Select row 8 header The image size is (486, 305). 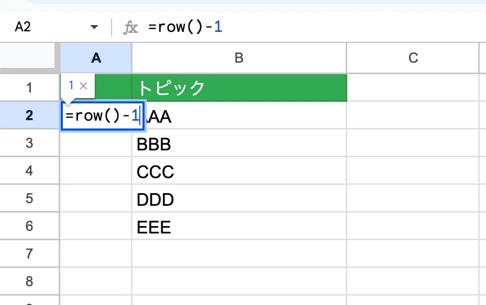coord(29,281)
